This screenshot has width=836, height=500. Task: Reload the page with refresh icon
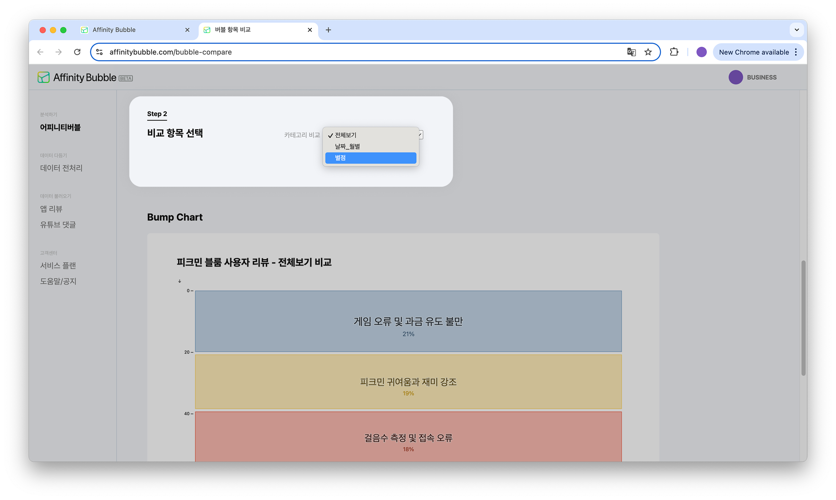[77, 52]
